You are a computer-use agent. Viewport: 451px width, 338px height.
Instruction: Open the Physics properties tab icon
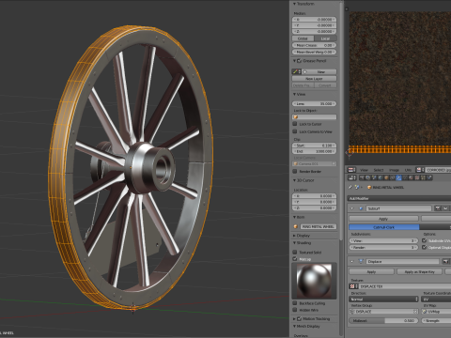[x=429, y=177]
